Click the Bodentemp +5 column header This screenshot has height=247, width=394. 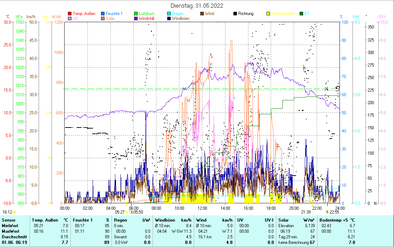pos(333,220)
